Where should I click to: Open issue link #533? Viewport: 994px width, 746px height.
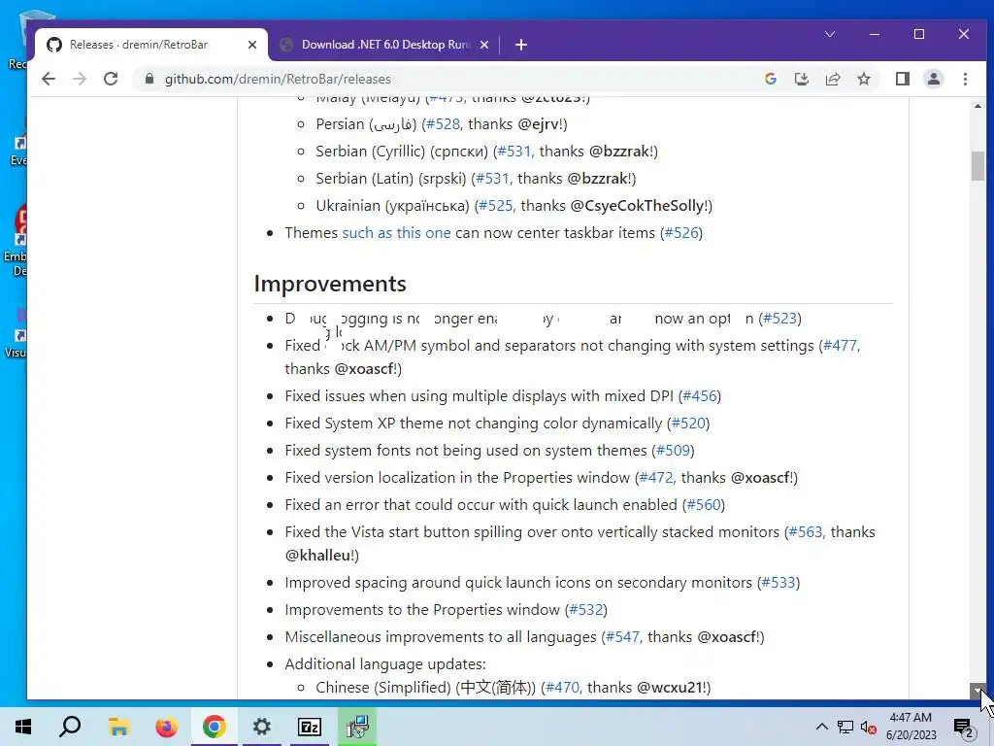(x=779, y=583)
